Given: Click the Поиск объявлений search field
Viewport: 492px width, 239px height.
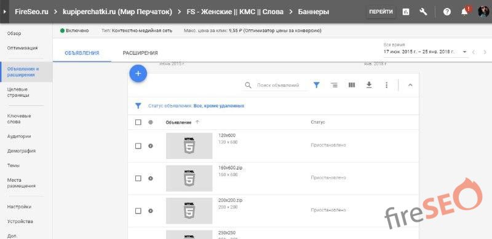Looking at the screenshot, I should point(278,85).
